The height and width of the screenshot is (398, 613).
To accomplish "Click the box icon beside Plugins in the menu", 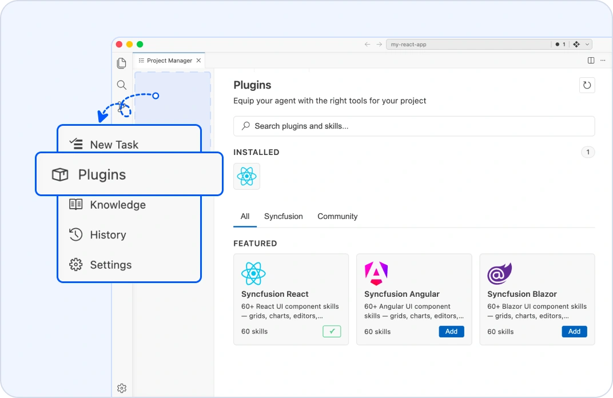I will pos(60,174).
